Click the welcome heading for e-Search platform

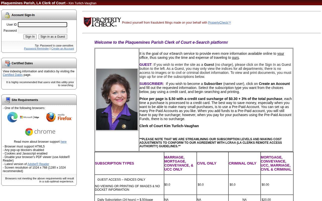click(x=161, y=42)
